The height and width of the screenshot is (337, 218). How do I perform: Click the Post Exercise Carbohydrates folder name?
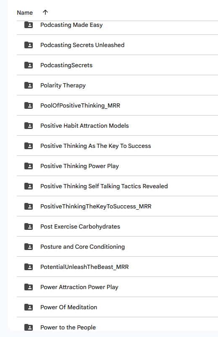pyautogui.click(x=80, y=226)
